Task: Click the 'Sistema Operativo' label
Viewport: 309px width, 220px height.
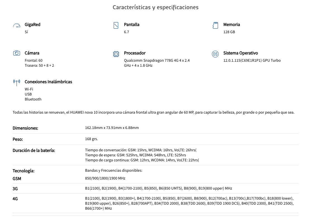Action: (241, 53)
